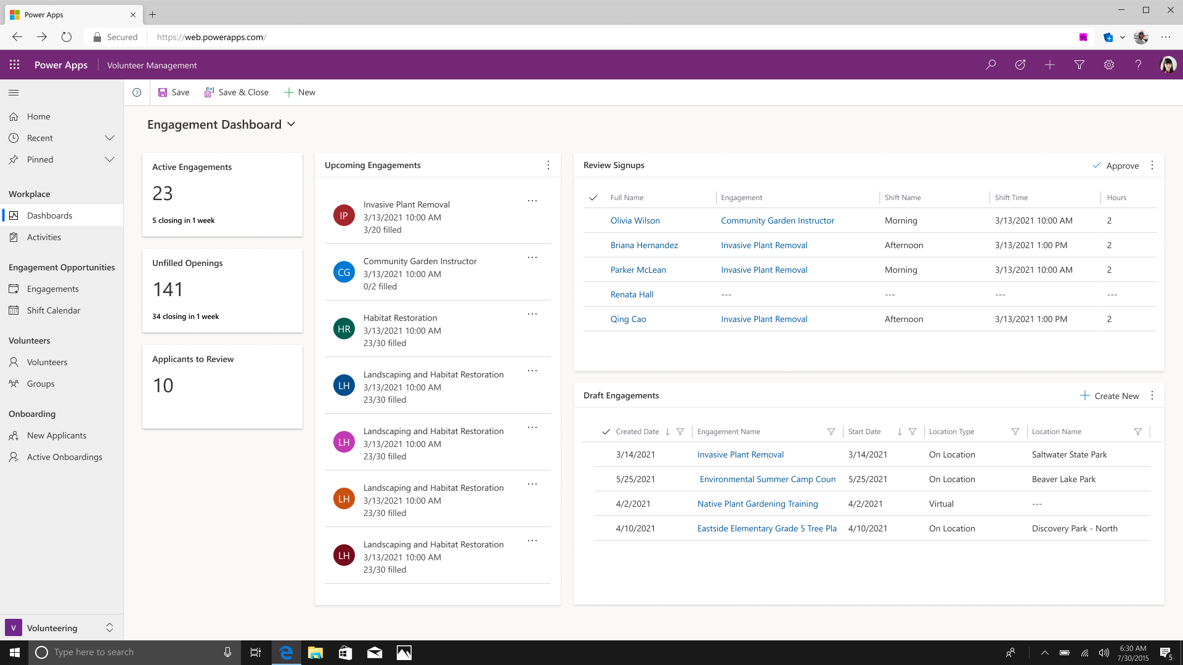Approve the selected signups
The image size is (1183, 665).
coord(1116,166)
